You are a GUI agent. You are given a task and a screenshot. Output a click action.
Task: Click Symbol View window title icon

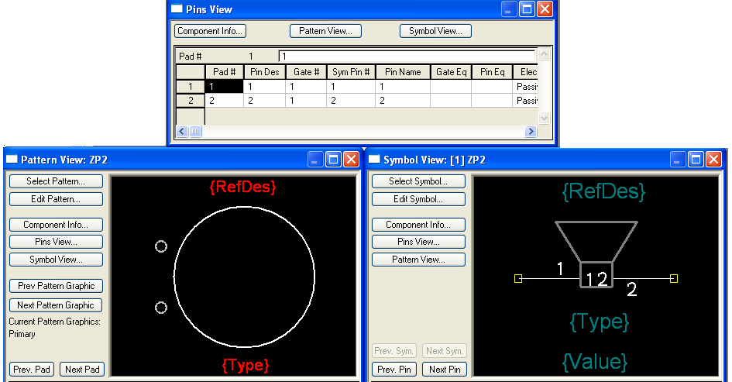point(374,160)
